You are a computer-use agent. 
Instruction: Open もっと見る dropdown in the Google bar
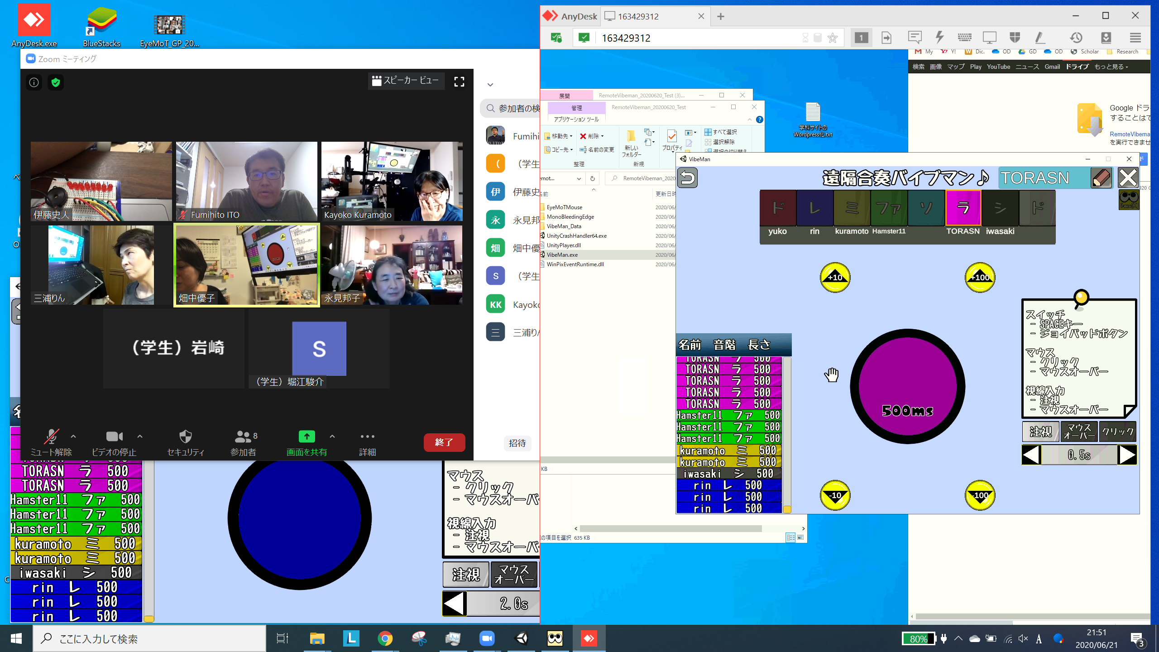click(1111, 67)
